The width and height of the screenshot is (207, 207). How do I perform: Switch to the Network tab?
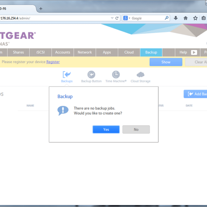coord(85,52)
